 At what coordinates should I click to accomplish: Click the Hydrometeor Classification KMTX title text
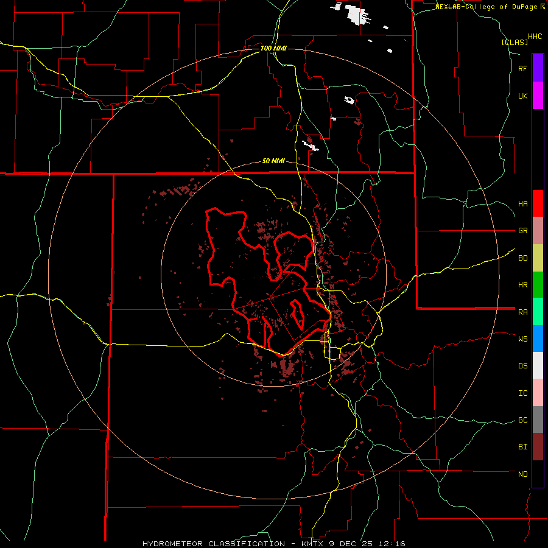point(273,544)
